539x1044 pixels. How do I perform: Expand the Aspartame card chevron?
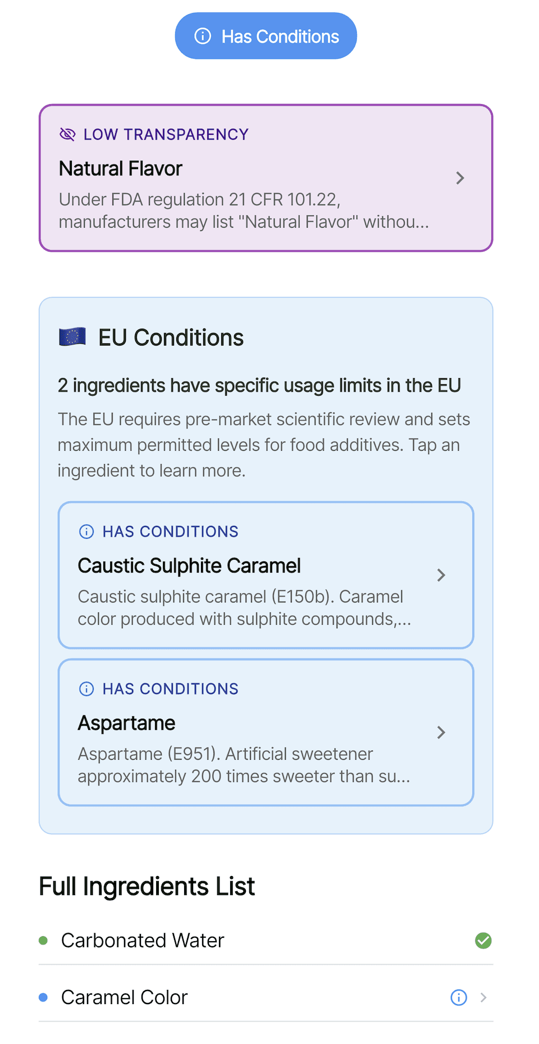coord(441,733)
